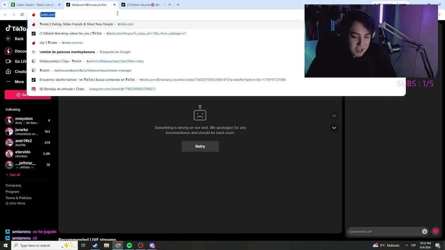The height and width of the screenshot is (250, 445).
Task: Open Task View on the taskbar
Action: click(x=83, y=245)
